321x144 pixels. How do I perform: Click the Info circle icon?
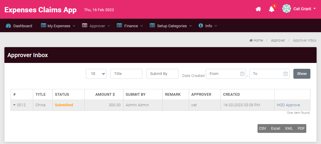[201, 25]
